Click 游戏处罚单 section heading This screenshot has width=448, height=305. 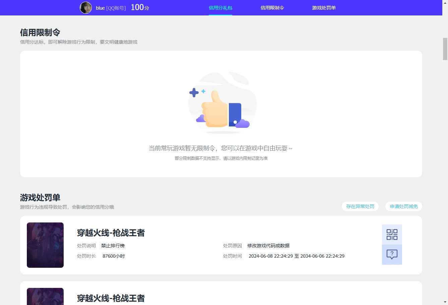(40, 198)
